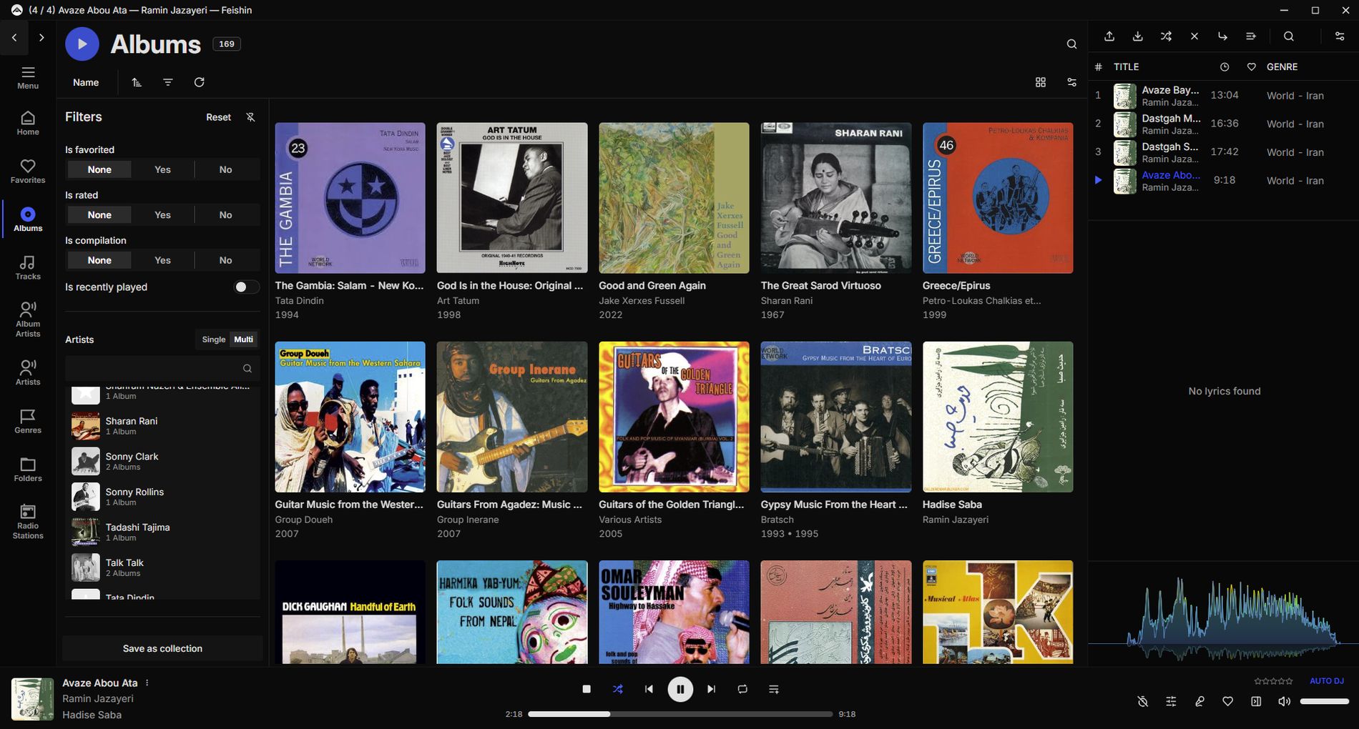
Task: Set Is favorited filter to Yes
Action: [x=162, y=169]
